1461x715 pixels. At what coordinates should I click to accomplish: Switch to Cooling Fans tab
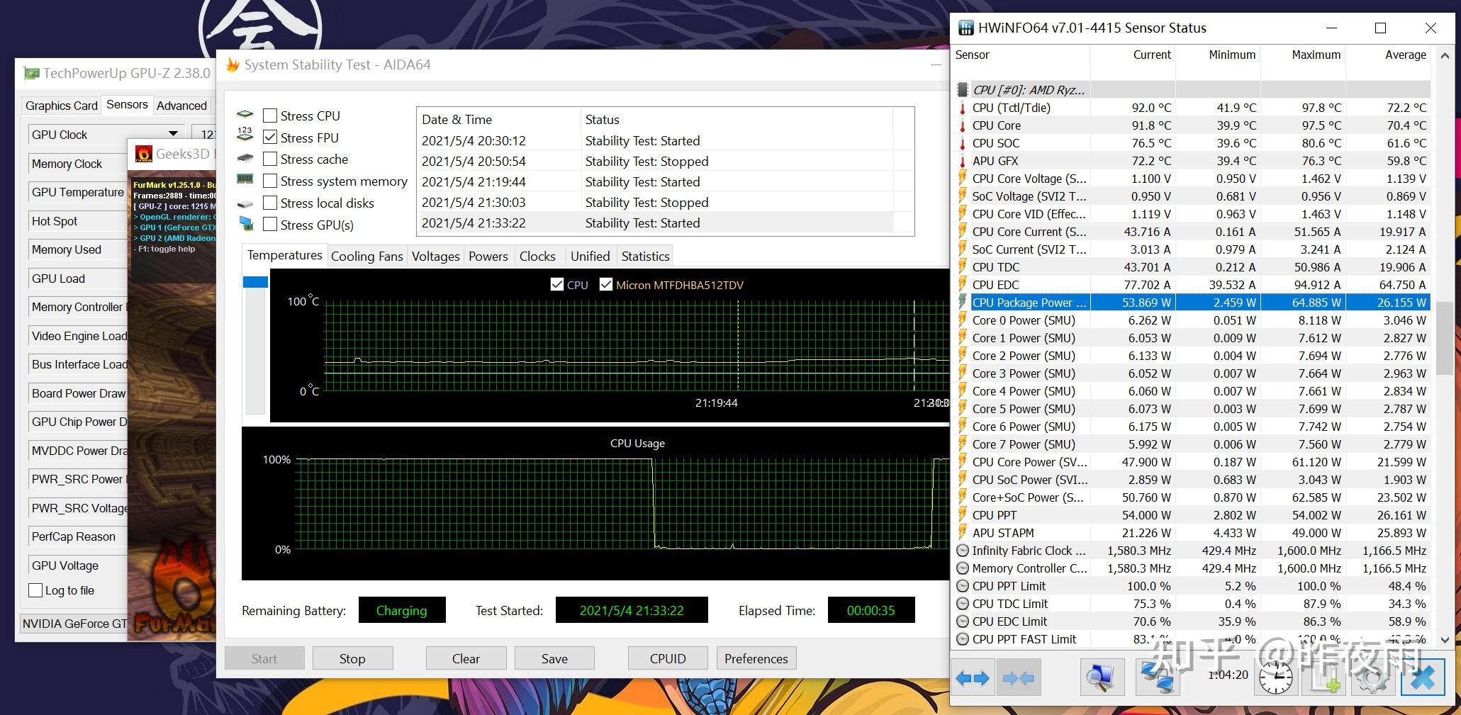[x=366, y=257]
